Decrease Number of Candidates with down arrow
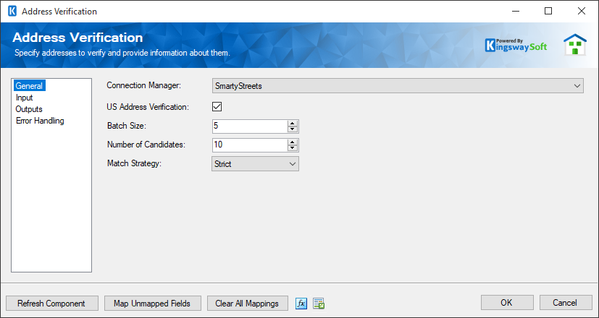The height and width of the screenshot is (318, 599). [x=293, y=148]
